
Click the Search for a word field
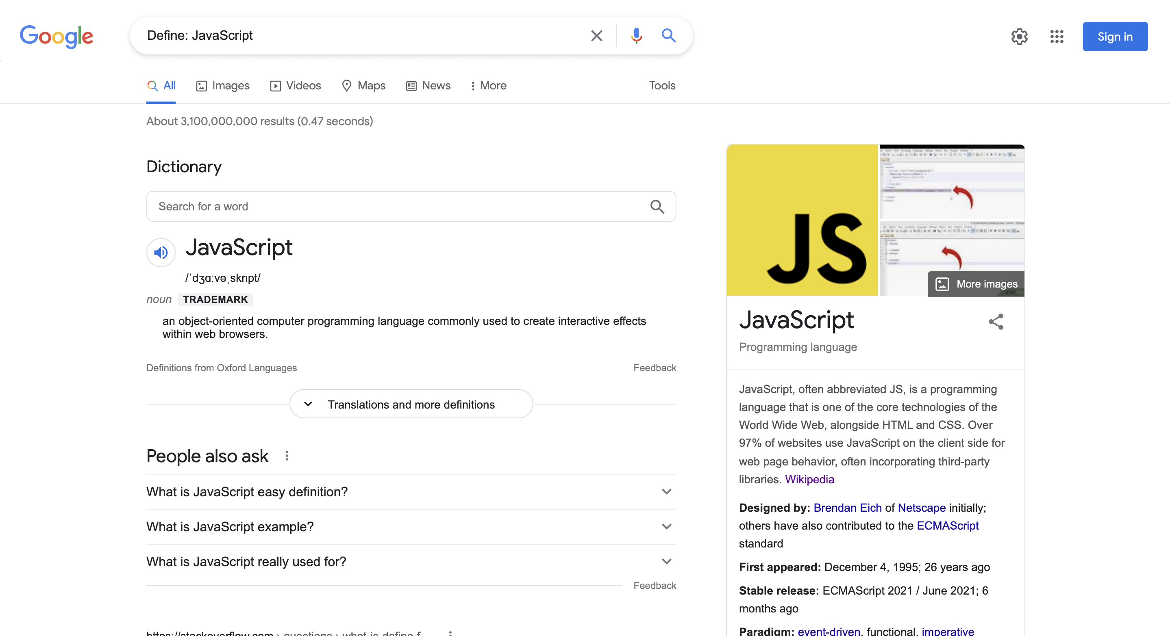point(400,207)
